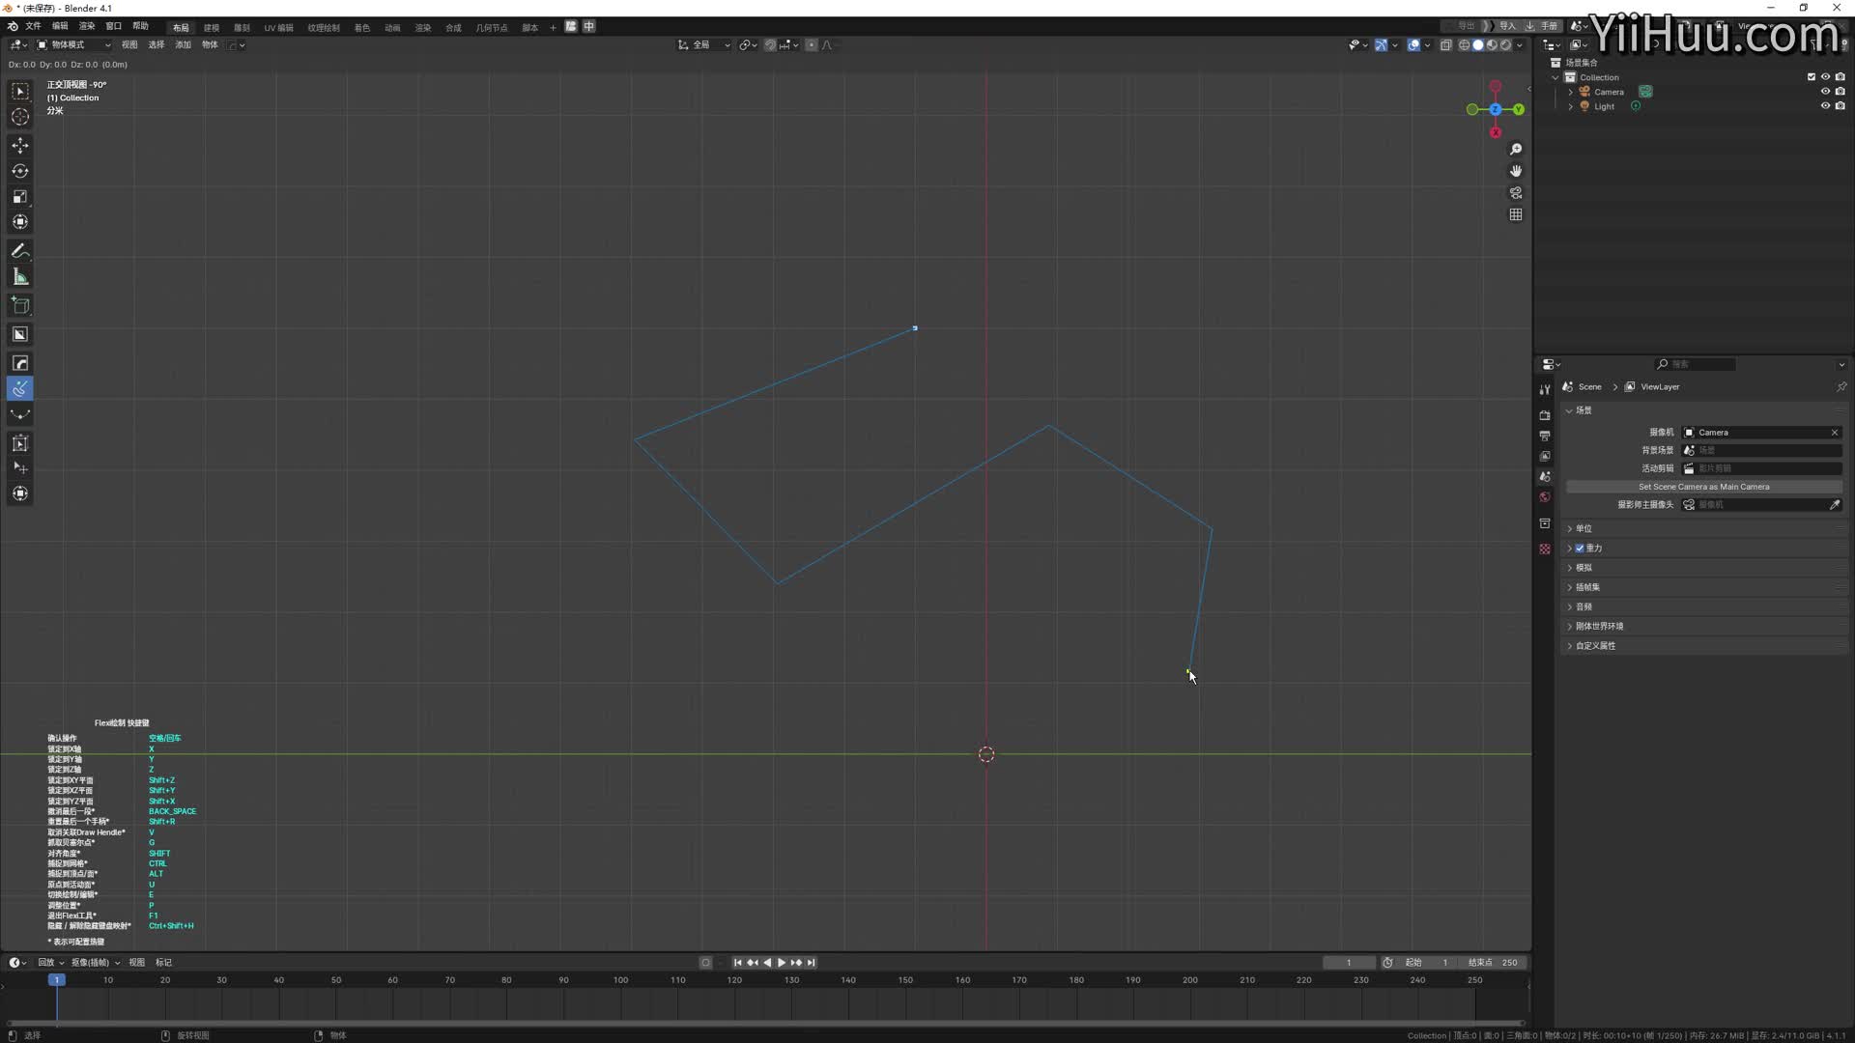This screenshot has height=1043, width=1855.
Task: Select the Measure tool
Action: (x=20, y=278)
